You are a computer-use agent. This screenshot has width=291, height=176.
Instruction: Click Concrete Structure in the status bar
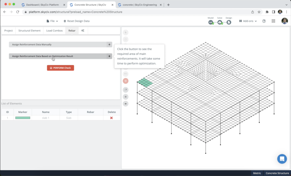click(277, 173)
